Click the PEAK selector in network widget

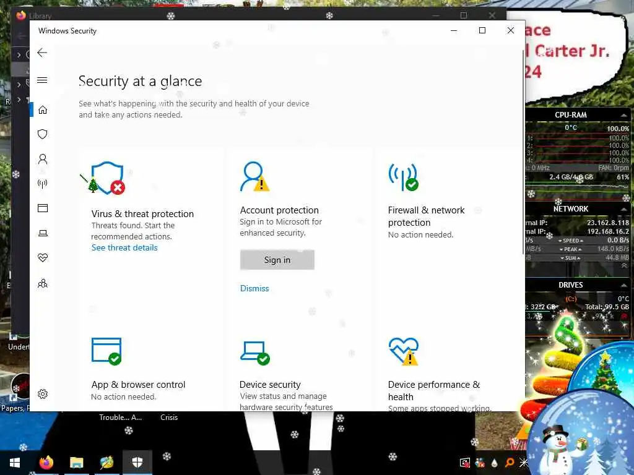click(570, 249)
